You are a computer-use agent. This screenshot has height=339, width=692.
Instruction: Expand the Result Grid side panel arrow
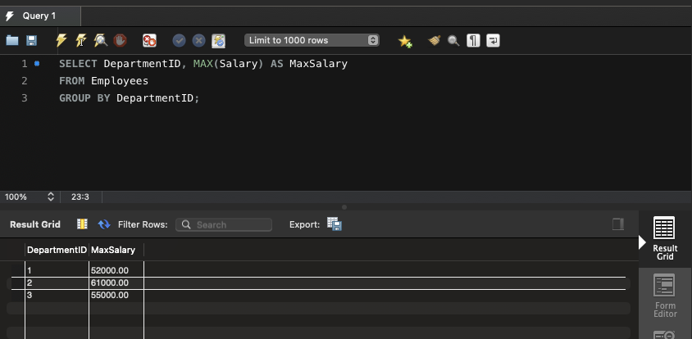(x=643, y=243)
